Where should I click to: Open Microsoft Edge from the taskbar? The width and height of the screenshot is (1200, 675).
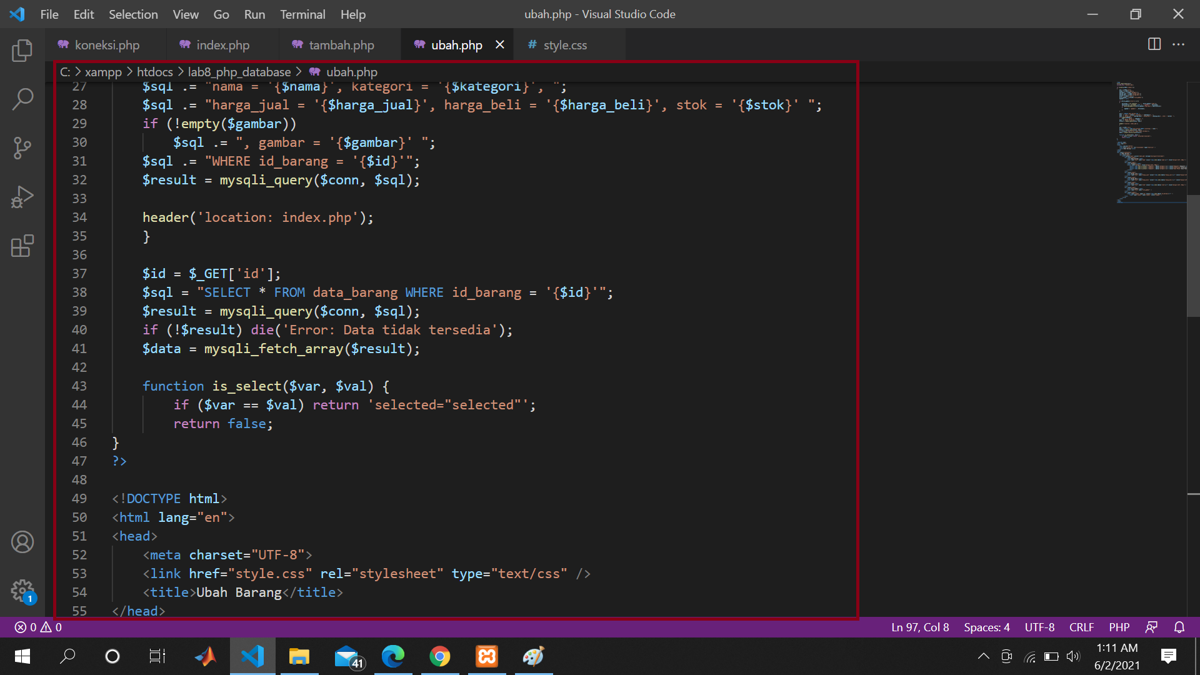[x=393, y=656]
